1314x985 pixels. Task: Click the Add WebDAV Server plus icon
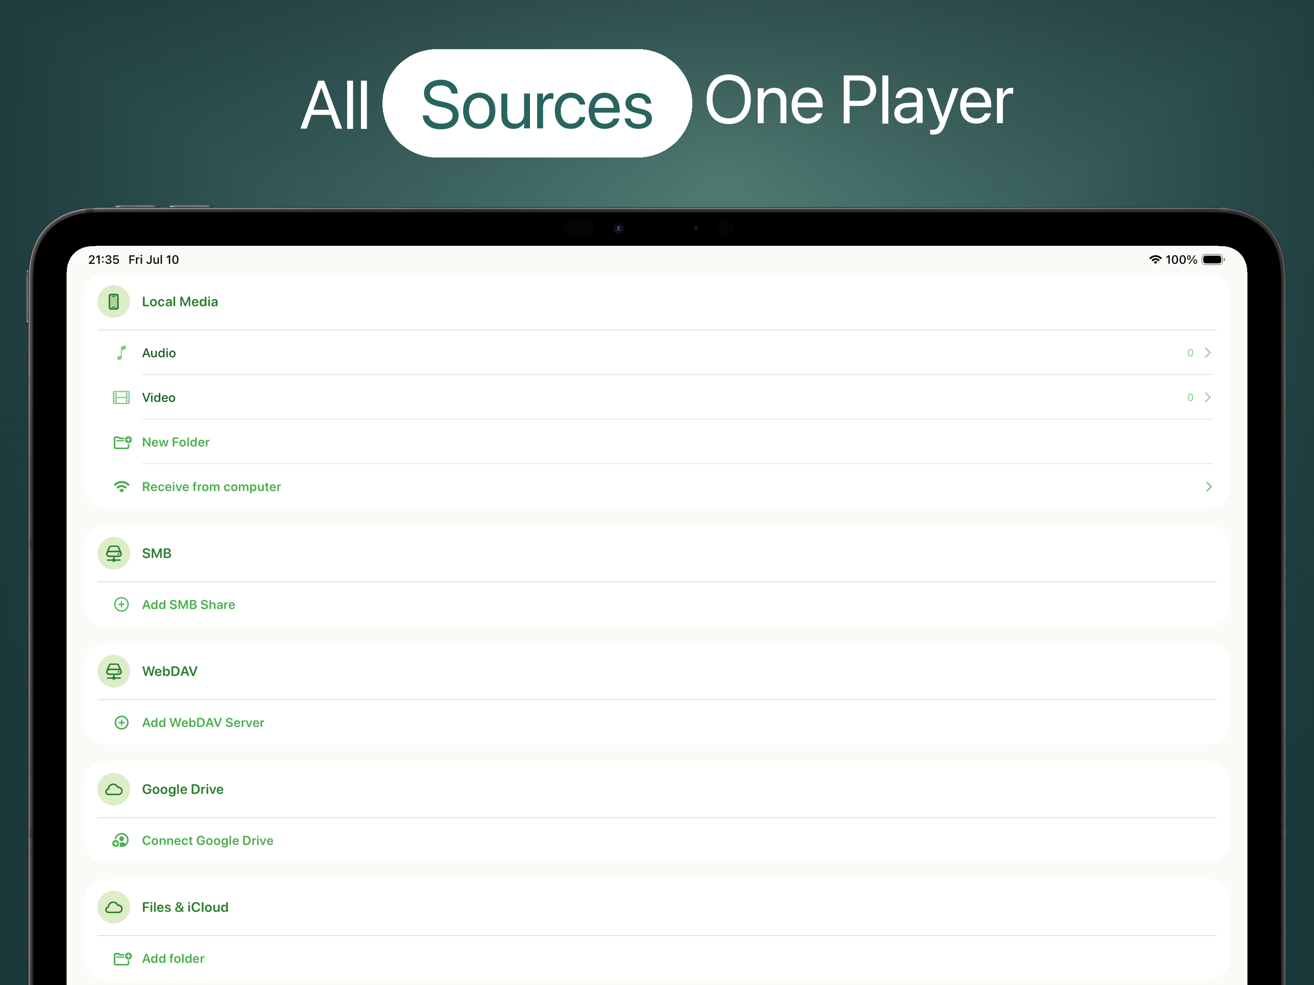pos(121,723)
